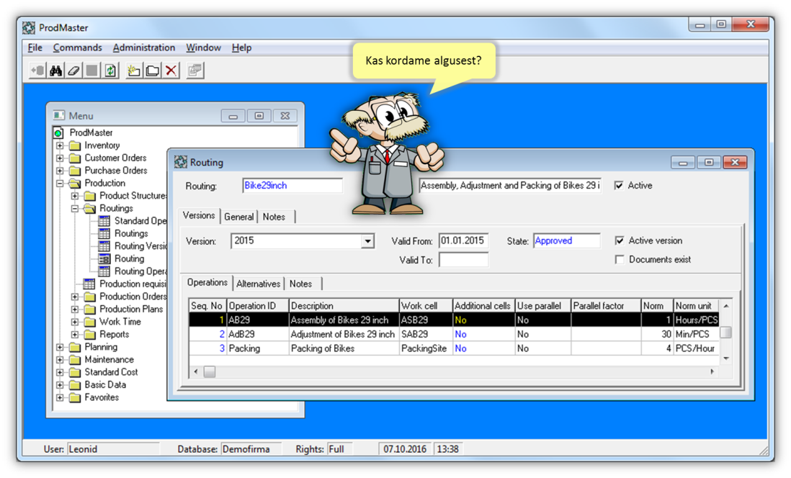Viewport: 791px width, 478px height.
Task: Click the open folders toolbar icon
Action: tap(153, 71)
